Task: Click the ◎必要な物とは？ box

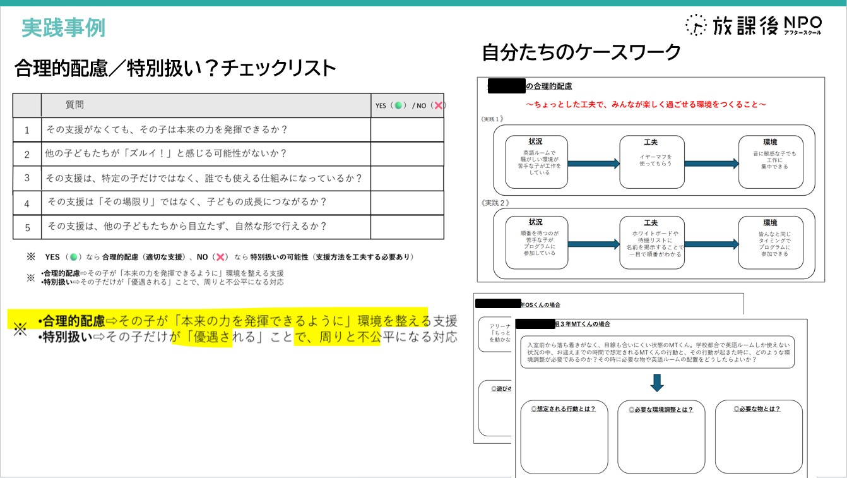Action: point(758,436)
